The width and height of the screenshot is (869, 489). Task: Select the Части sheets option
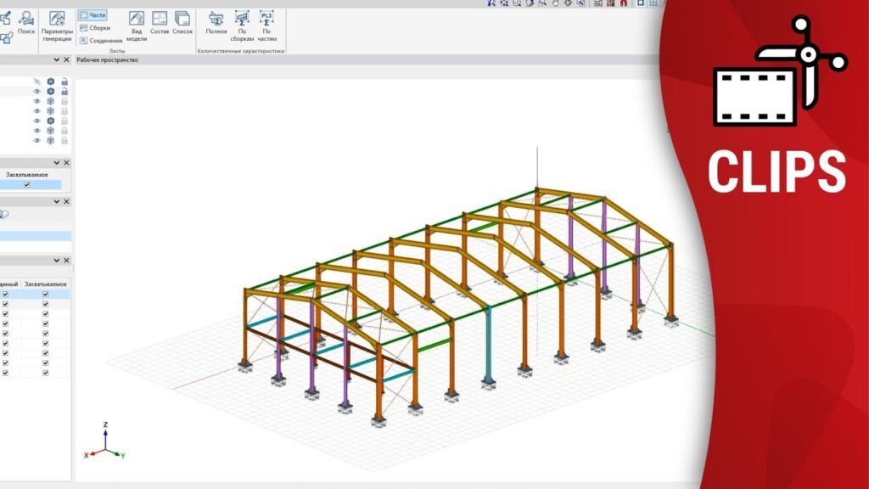pyautogui.click(x=93, y=15)
